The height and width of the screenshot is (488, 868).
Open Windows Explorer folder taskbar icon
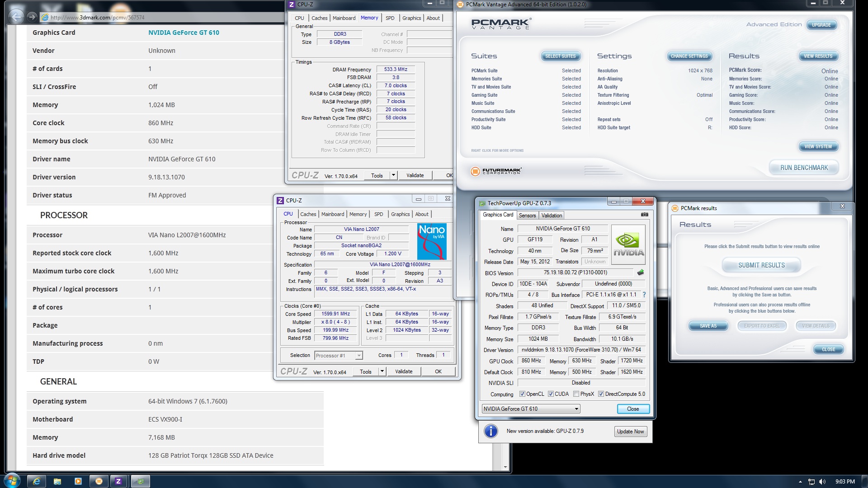tap(57, 481)
